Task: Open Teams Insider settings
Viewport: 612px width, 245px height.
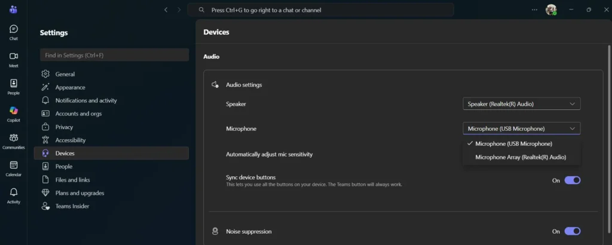Action: (x=111, y=206)
